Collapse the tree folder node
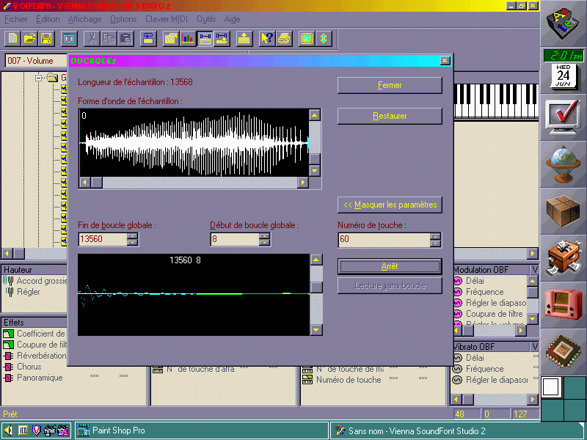The width and height of the screenshot is (587, 440). click(x=39, y=78)
